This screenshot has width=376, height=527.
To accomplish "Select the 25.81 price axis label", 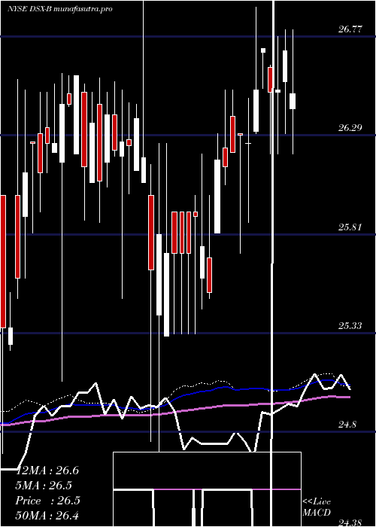I will (350, 227).
